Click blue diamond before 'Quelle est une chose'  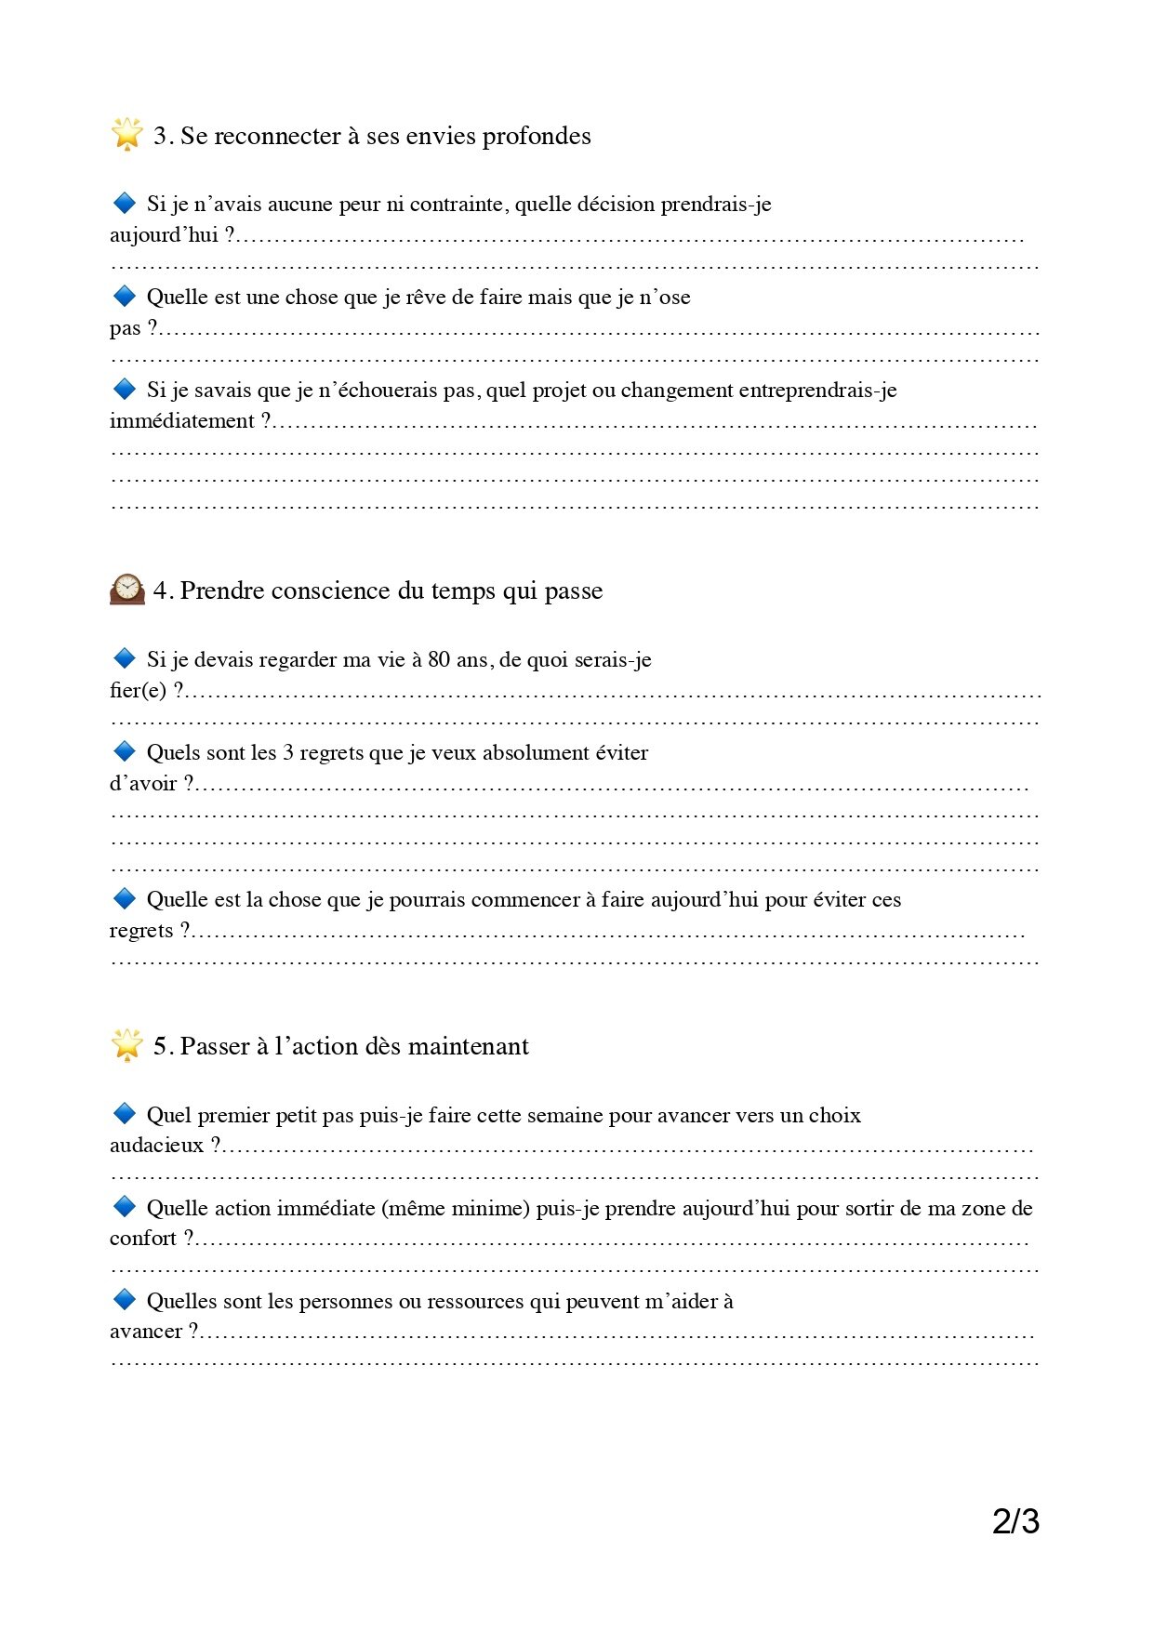pos(124,296)
